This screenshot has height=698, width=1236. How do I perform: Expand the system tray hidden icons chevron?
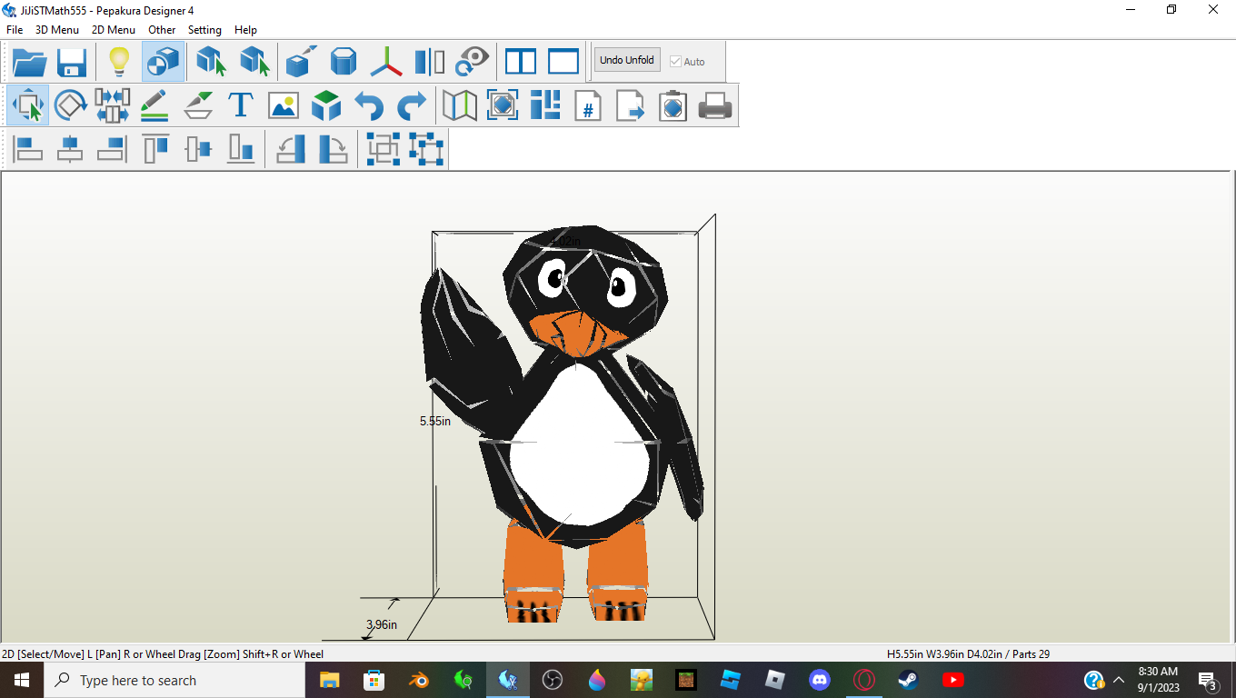point(1119,680)
